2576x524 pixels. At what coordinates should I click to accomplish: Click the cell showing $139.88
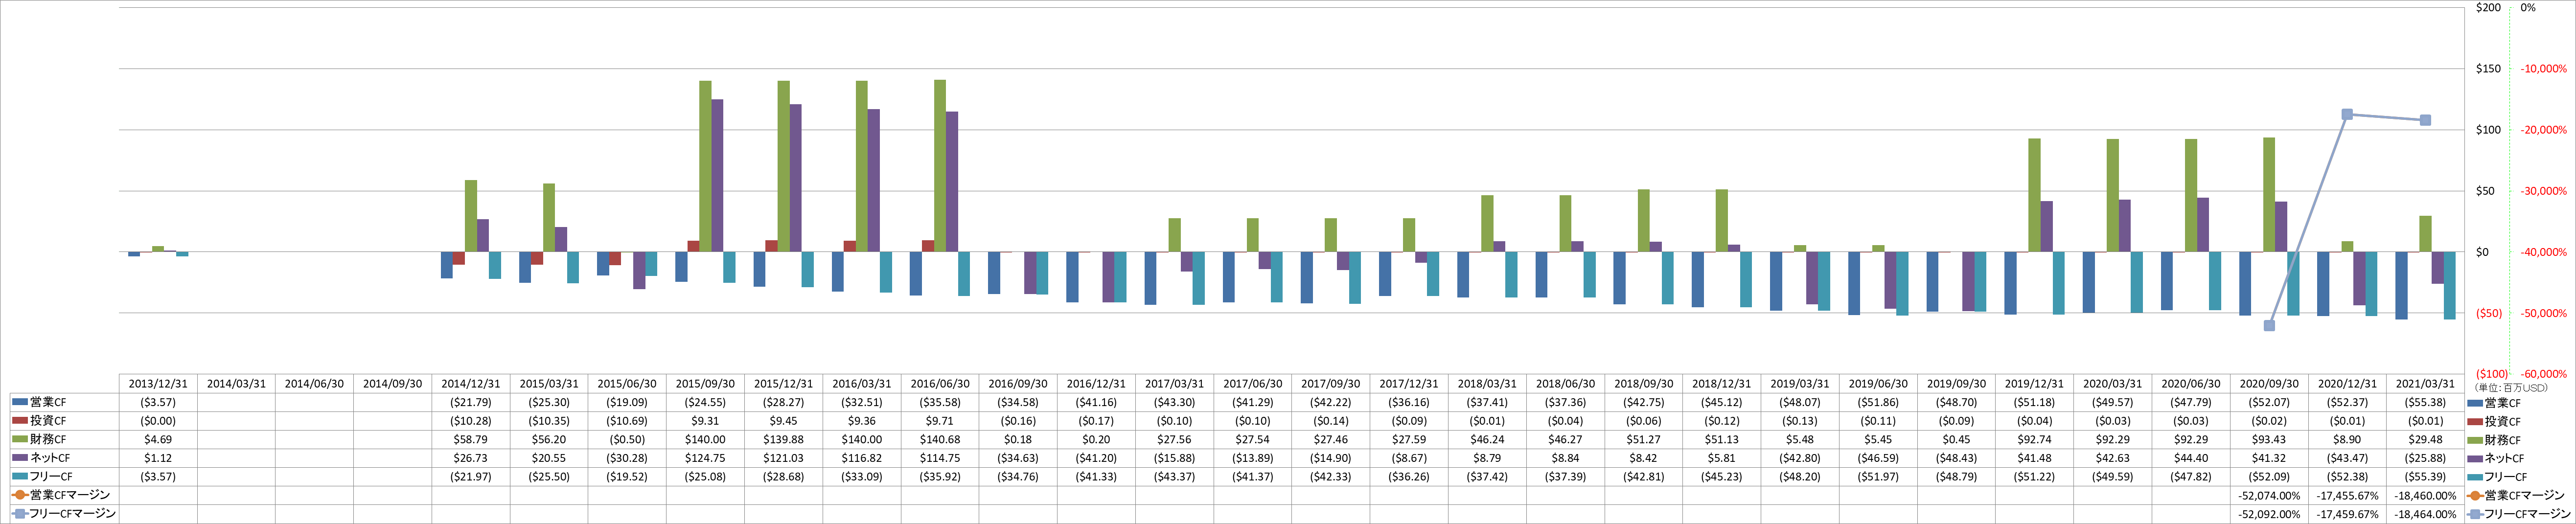[x=783, y=439]
